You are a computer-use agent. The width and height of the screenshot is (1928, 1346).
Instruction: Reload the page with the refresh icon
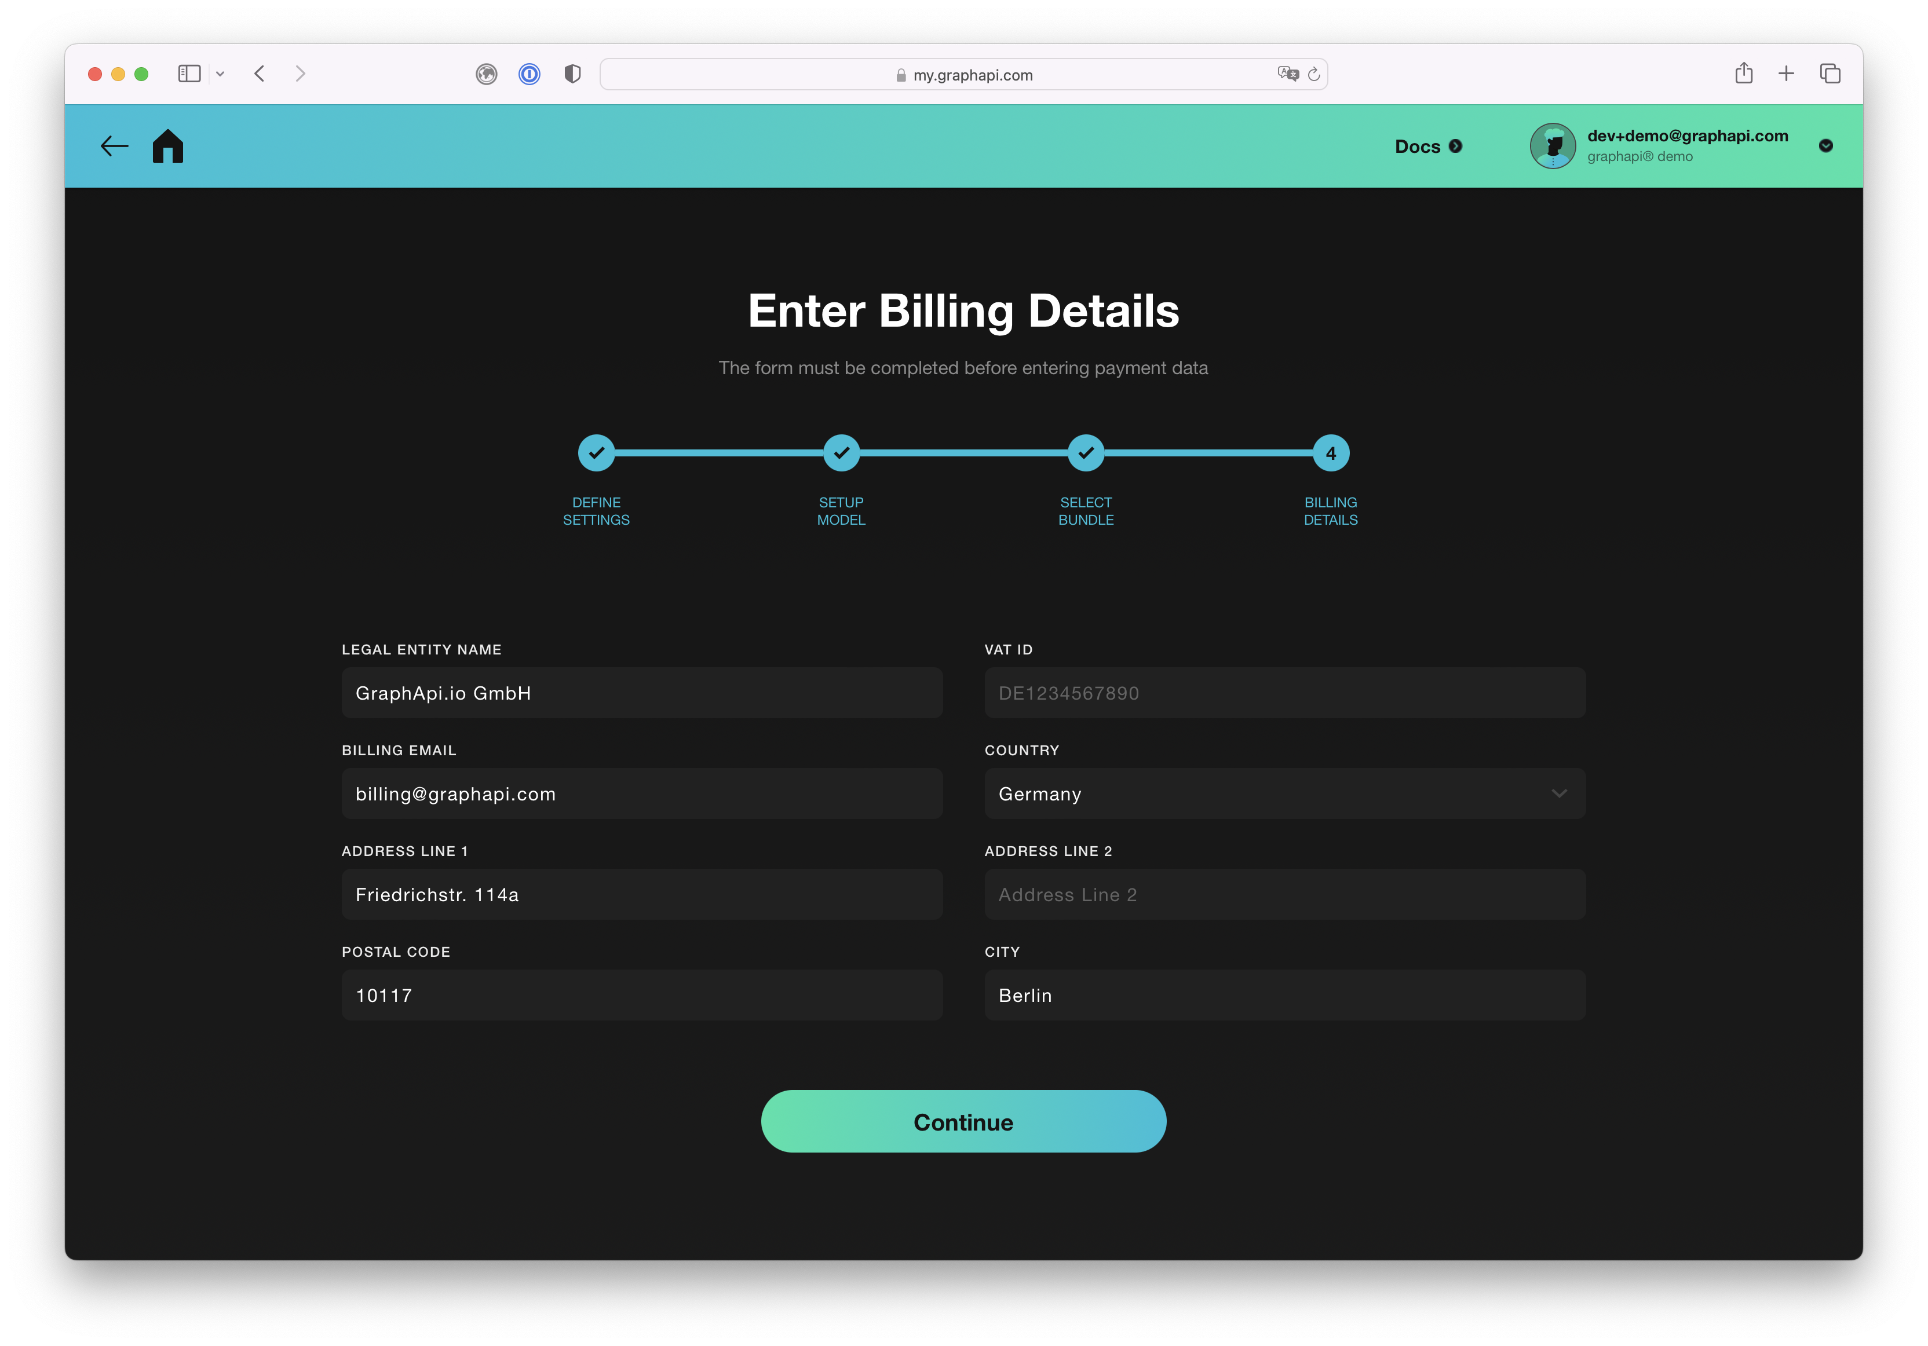[1314, 75]
